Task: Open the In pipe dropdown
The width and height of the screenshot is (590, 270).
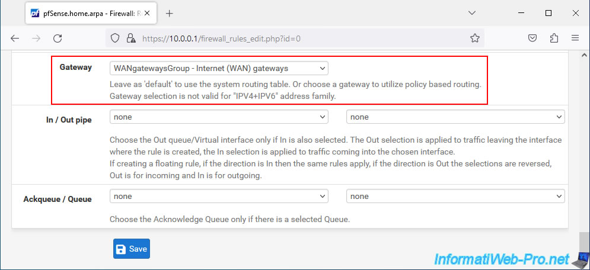Action: [219, 117]
